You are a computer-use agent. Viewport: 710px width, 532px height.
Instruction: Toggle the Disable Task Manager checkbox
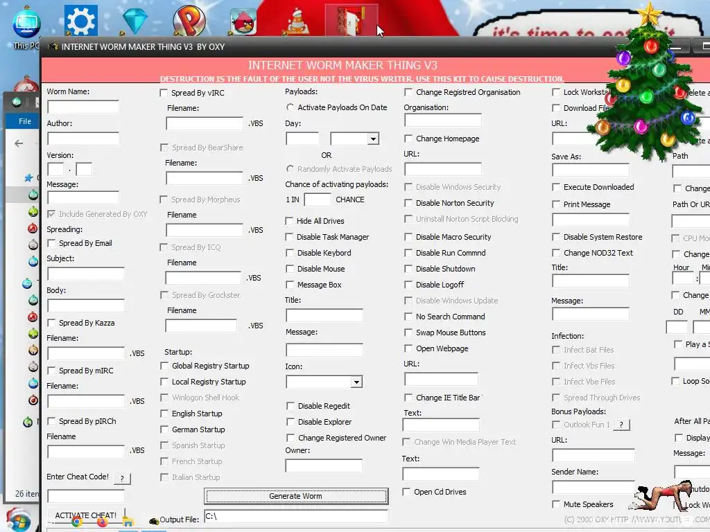coord(289,237)
